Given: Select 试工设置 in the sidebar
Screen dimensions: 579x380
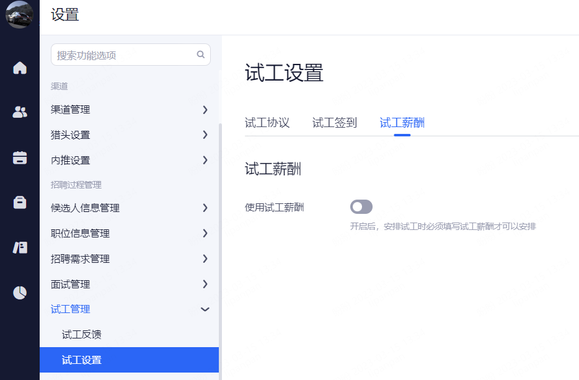Looking at the screenshot, I should pyautogui.click(x=82, y=360).
